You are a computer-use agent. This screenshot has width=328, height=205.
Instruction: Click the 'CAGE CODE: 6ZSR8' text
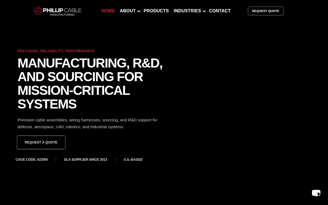[x=32, y=160]
